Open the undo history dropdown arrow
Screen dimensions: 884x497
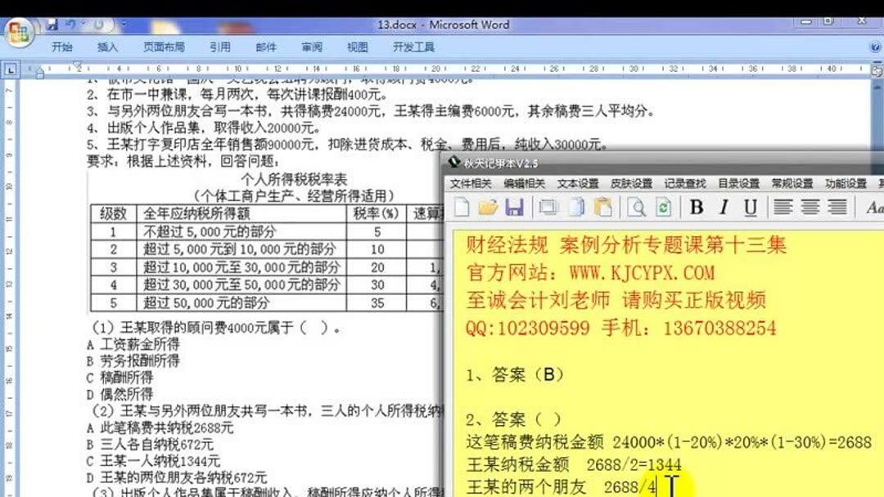pos(82,24)
